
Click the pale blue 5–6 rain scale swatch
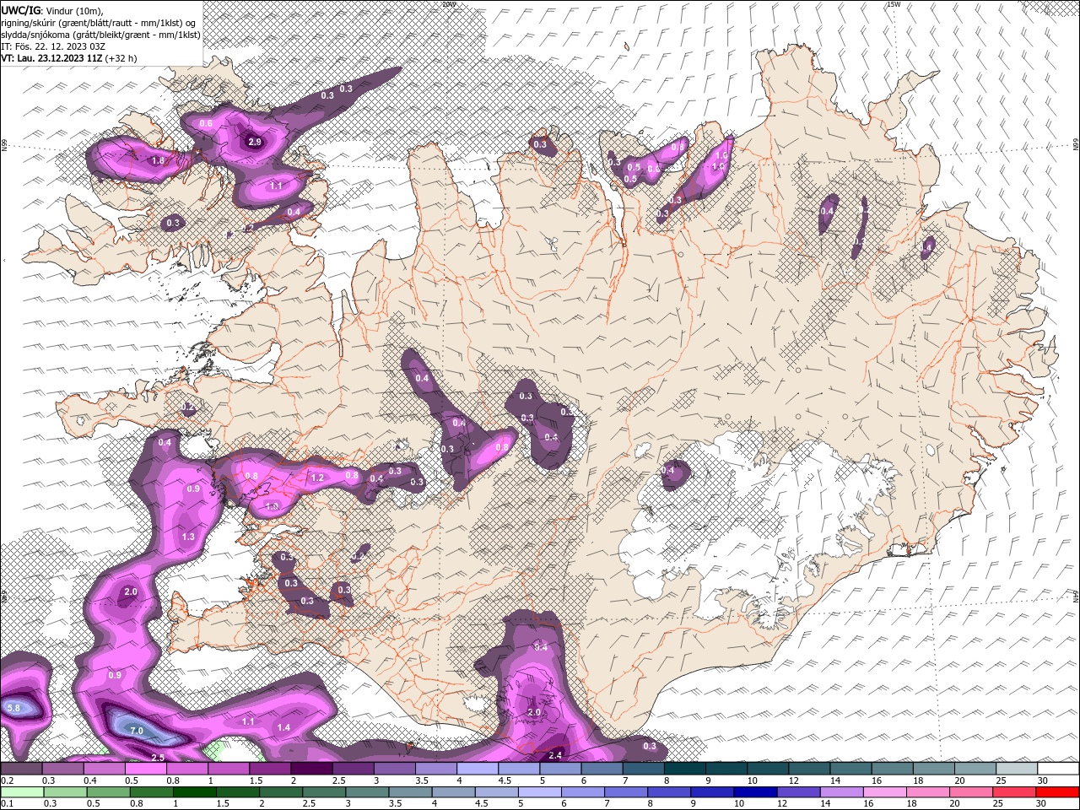point(538,792)
